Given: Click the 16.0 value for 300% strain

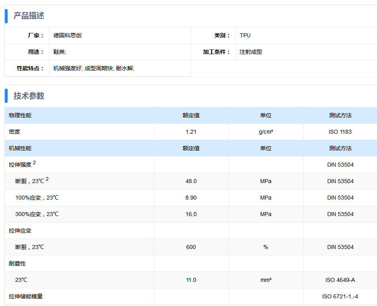Looking at the screenshot, I should (x=191, y=214).
